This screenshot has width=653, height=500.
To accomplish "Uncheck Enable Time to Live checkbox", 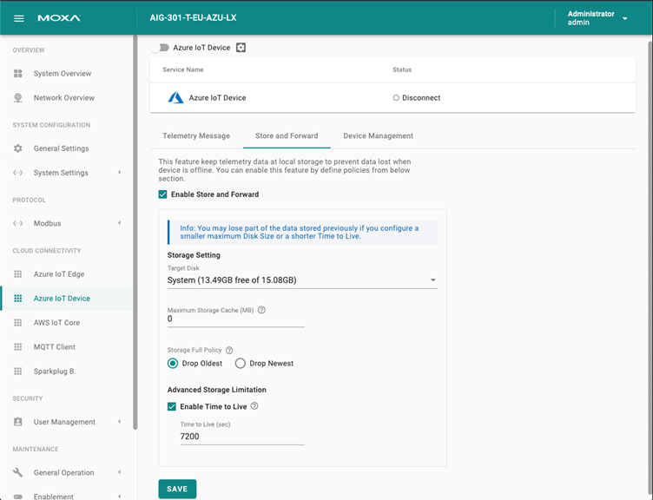I will (172, 406).
